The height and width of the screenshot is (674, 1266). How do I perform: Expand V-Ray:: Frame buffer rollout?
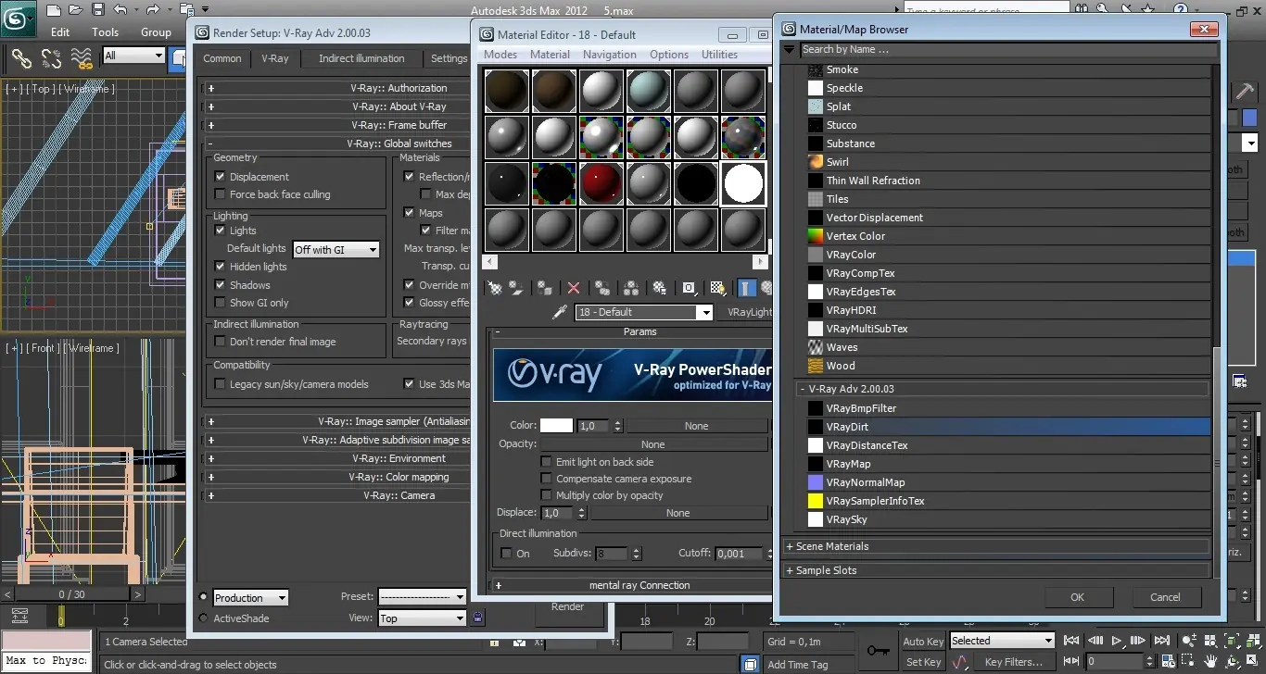point(338,125)
